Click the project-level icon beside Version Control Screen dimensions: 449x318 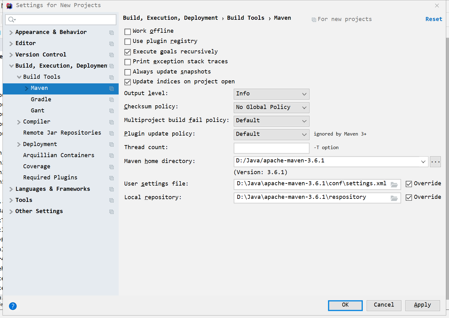[112, 55]
